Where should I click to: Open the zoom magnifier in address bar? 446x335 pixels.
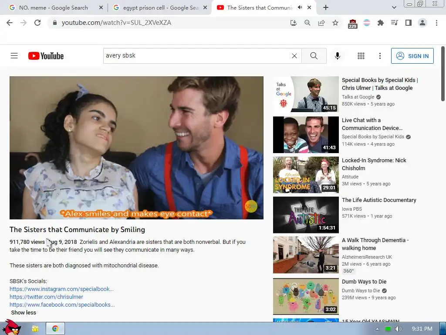307,23
